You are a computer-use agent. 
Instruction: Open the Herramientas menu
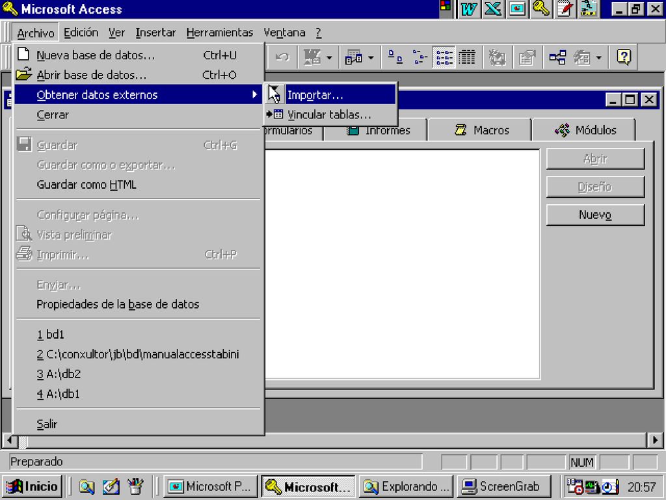220,33
